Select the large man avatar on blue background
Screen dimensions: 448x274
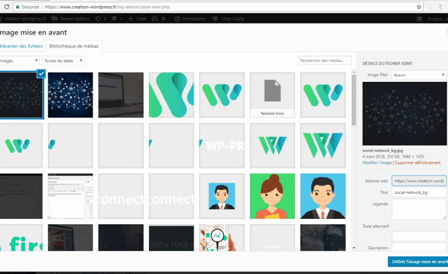tap(323, 196)
